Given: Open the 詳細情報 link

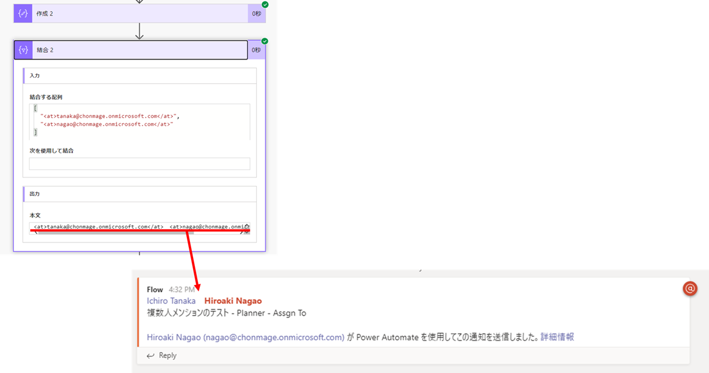Looking at the screenshot, I should point(557,337).
